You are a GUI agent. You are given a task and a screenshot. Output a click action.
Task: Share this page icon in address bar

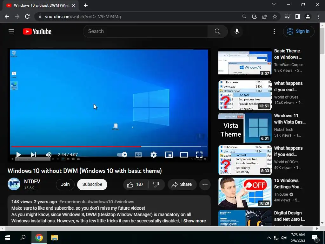(264, 17)
